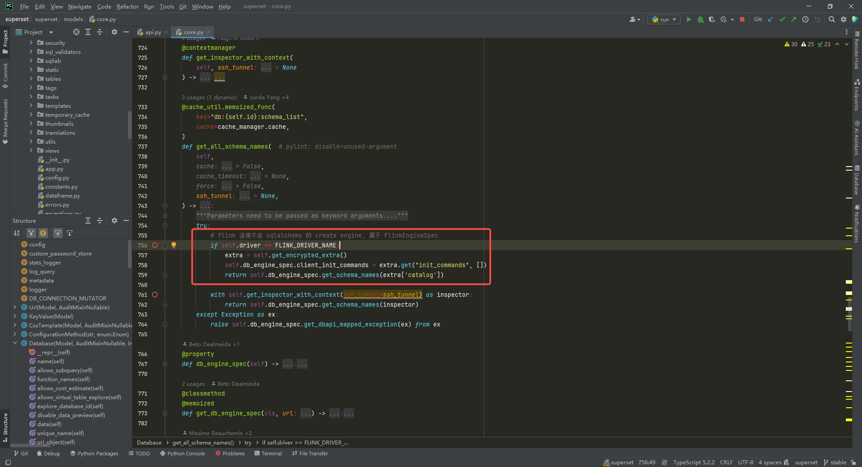862x467 pixels.
Task: Expand the Url(Model, AuditMixinNullable) node
Action: 15,307
